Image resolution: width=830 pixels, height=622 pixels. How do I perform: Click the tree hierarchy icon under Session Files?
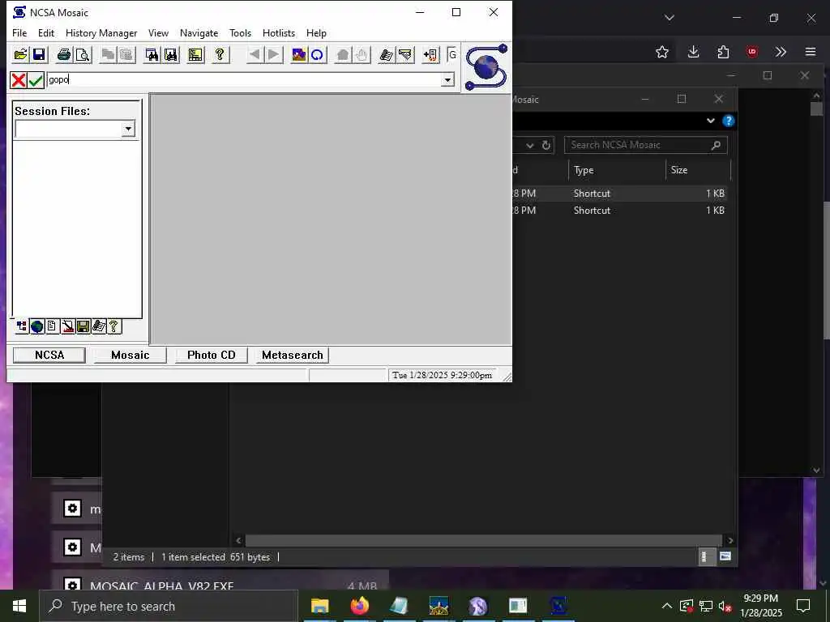[x=22, y=326]
